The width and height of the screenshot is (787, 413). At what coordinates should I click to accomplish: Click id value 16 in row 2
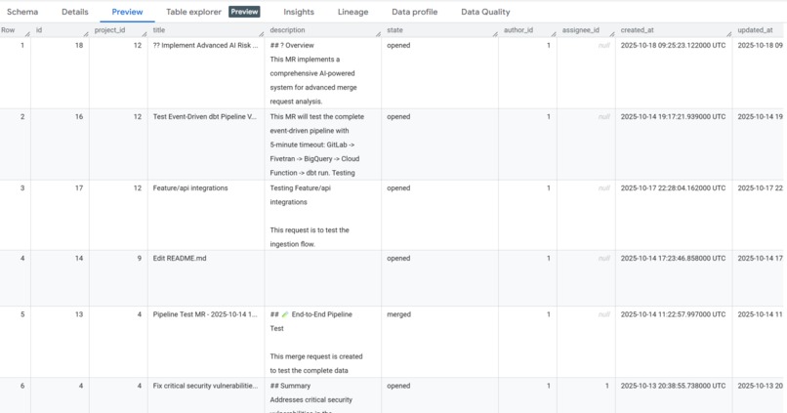pos(79,116)
